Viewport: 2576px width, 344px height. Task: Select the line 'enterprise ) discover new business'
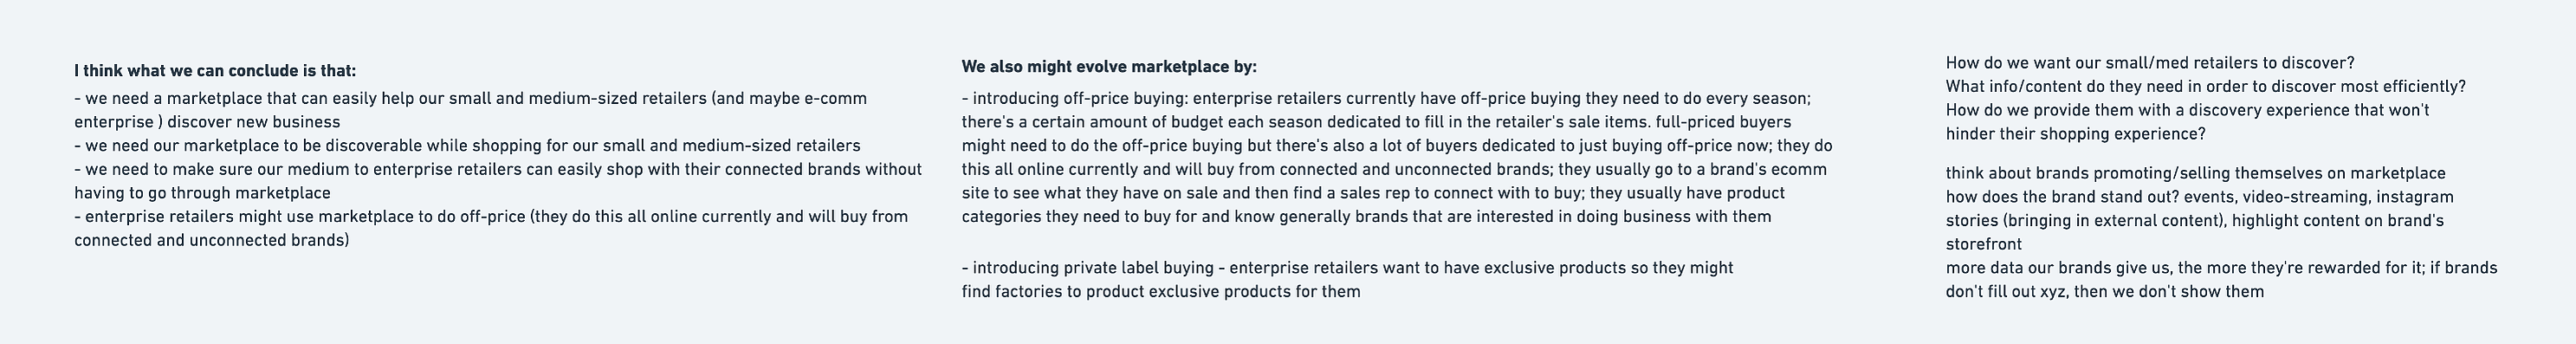(207, 123)
